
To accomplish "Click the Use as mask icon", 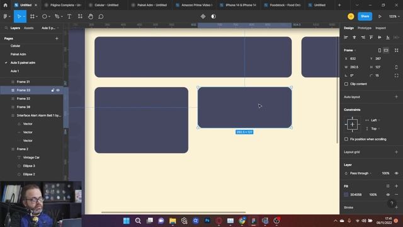I will coord(213,16).
